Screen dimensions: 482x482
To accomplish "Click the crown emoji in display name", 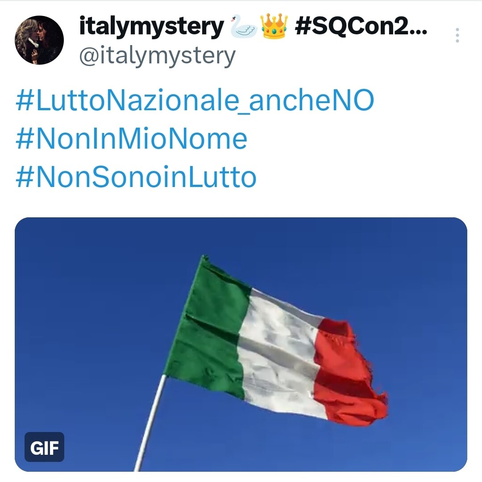I will click(x=274, y=26).
